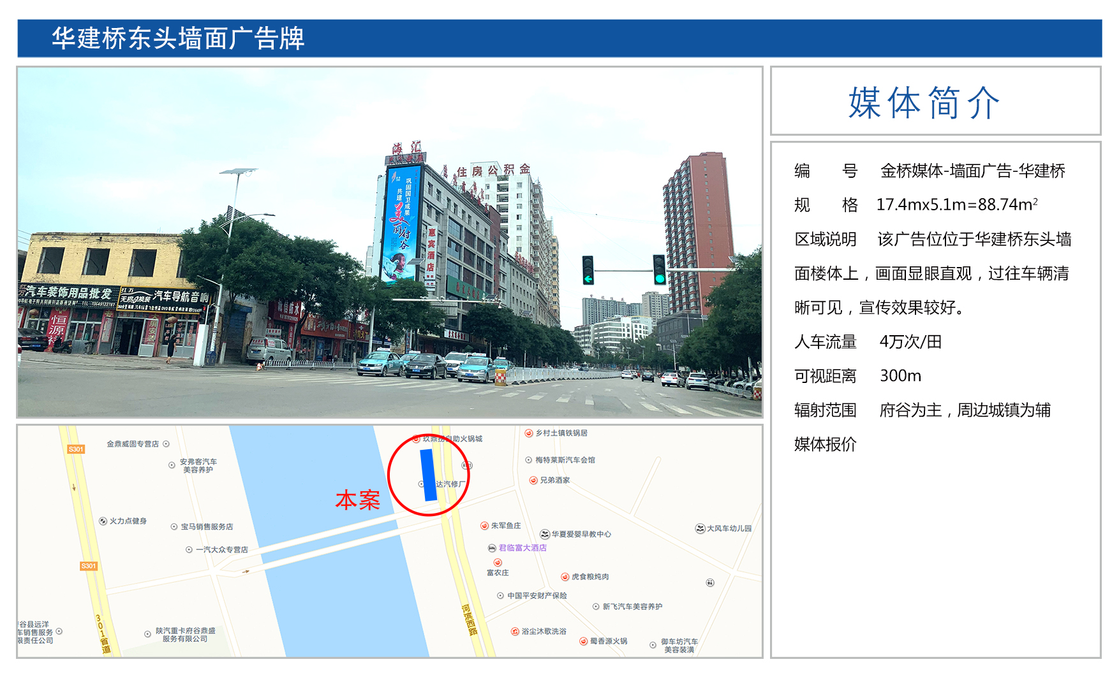Click the 301省道 road label
Viewport: 1119px width, 678px height.
[x=103, y=635]
